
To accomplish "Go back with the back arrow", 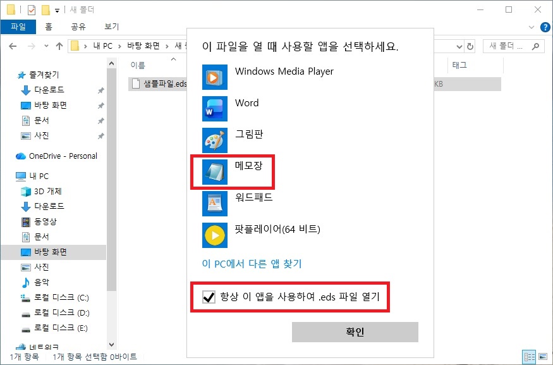I will tap(13, 46).
